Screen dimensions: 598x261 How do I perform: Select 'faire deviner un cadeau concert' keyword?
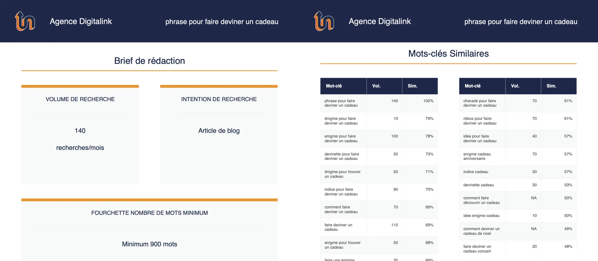pyautogui.click(x=477, y=249)
